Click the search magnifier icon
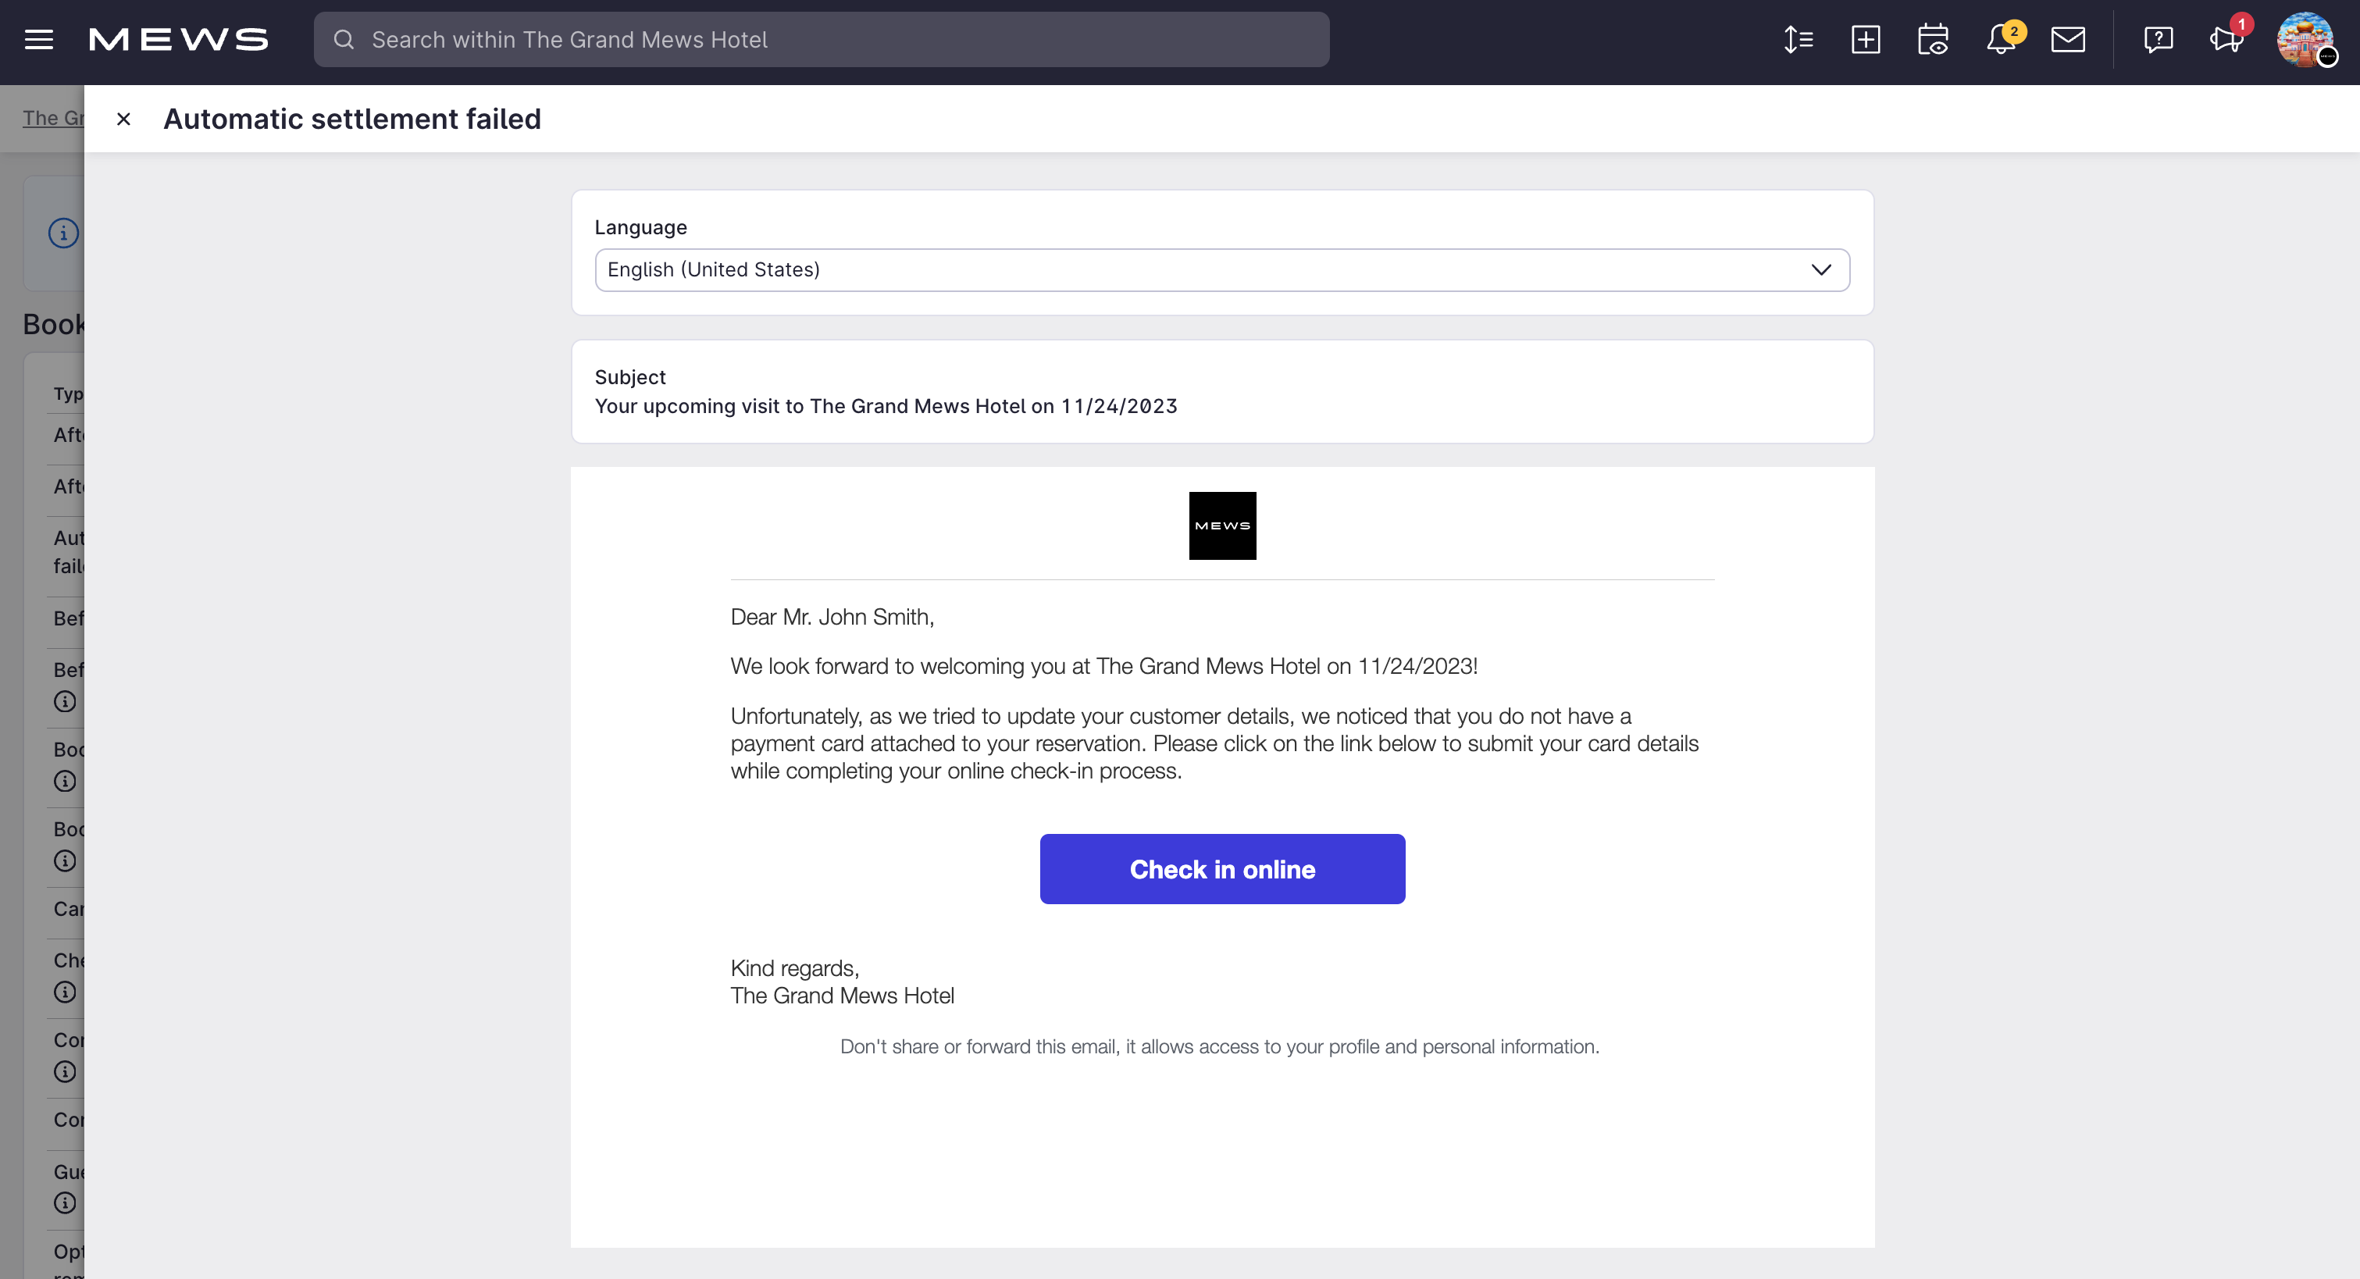Screen dimensions: 2360x1279 point(344,39)
